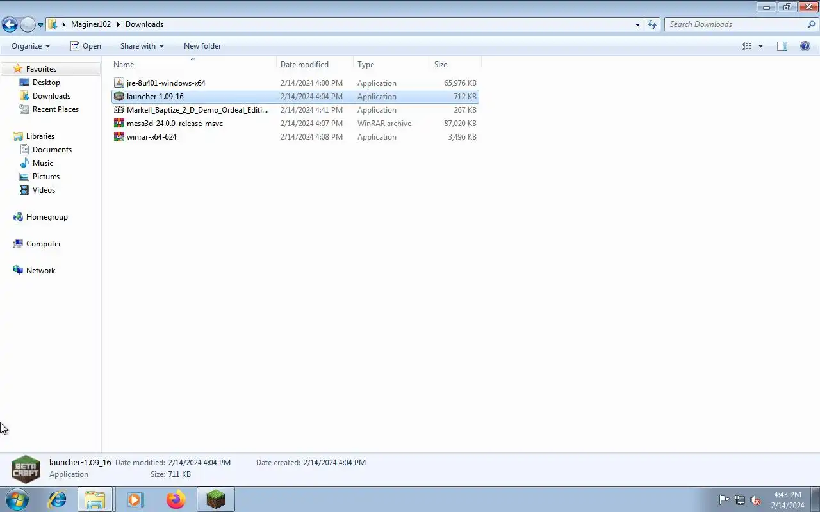Image resolution: width=820 pixels, height=512 pixels.
Task: Click the file name winrar-x64-624
Action: coord(152,137)
